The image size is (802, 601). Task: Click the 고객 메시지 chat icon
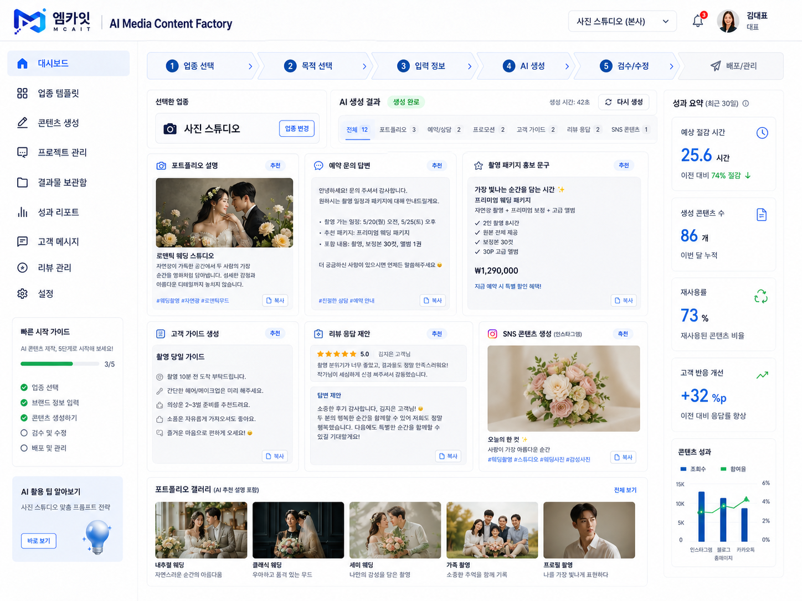coord(22,241)
